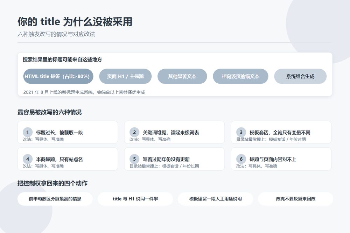Click subtitle '六种触发改写的情况与对应改法'
350x233 pixels.
click(x=56, y=34)
